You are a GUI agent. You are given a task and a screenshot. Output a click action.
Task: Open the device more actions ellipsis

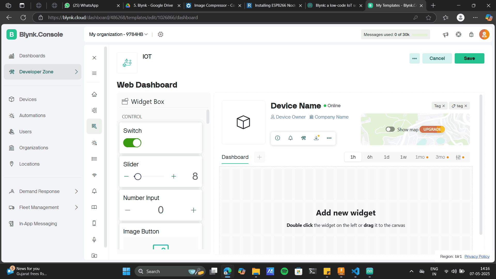[329, 138]
